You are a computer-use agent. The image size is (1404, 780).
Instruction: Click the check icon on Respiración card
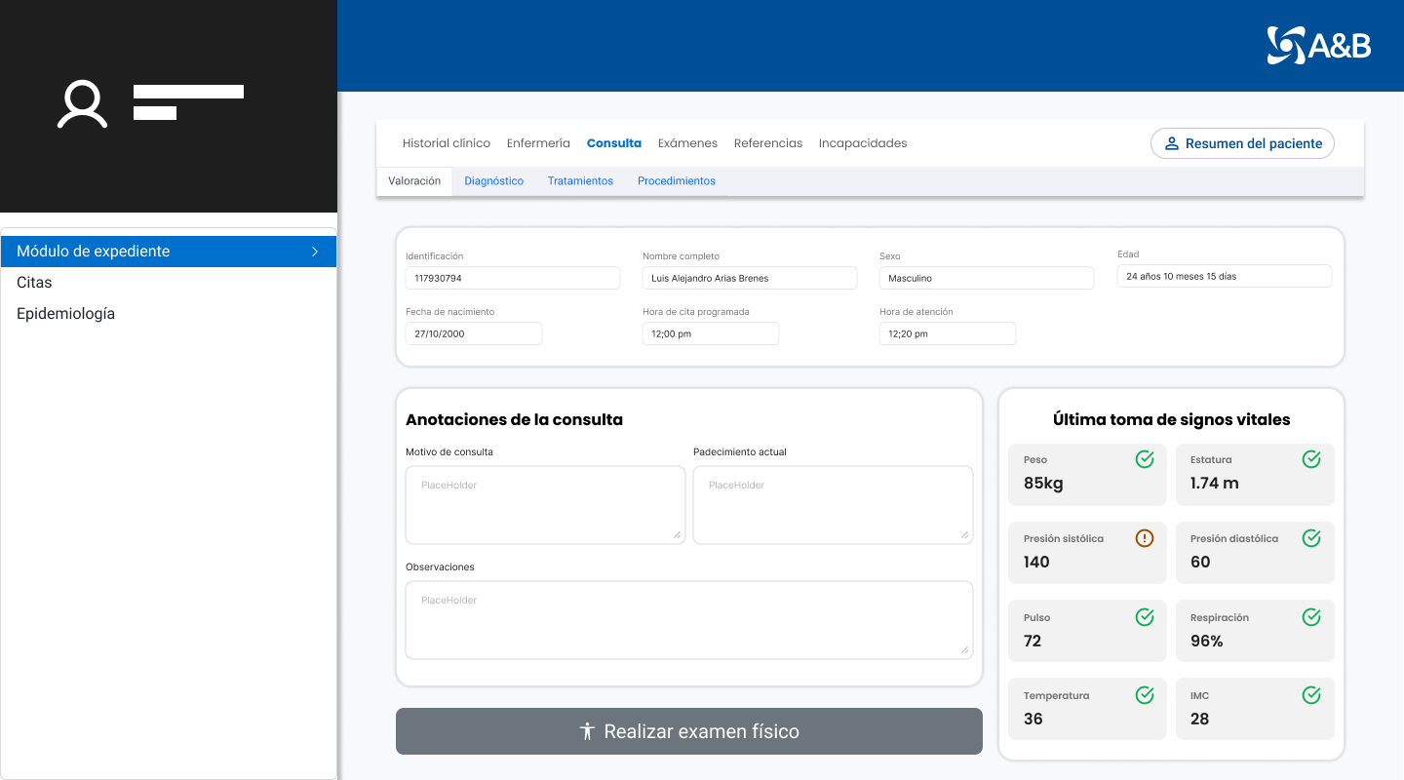(x=1311, y=617)
